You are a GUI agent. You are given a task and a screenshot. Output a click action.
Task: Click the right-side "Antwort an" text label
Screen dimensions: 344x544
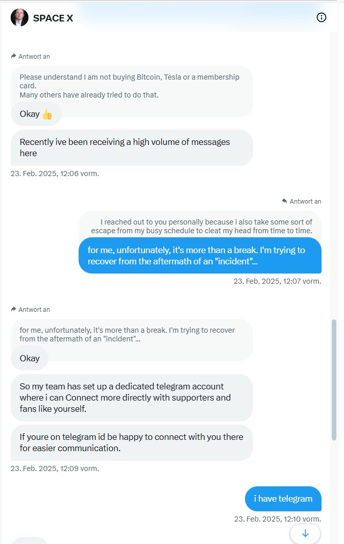click(305, 201)
